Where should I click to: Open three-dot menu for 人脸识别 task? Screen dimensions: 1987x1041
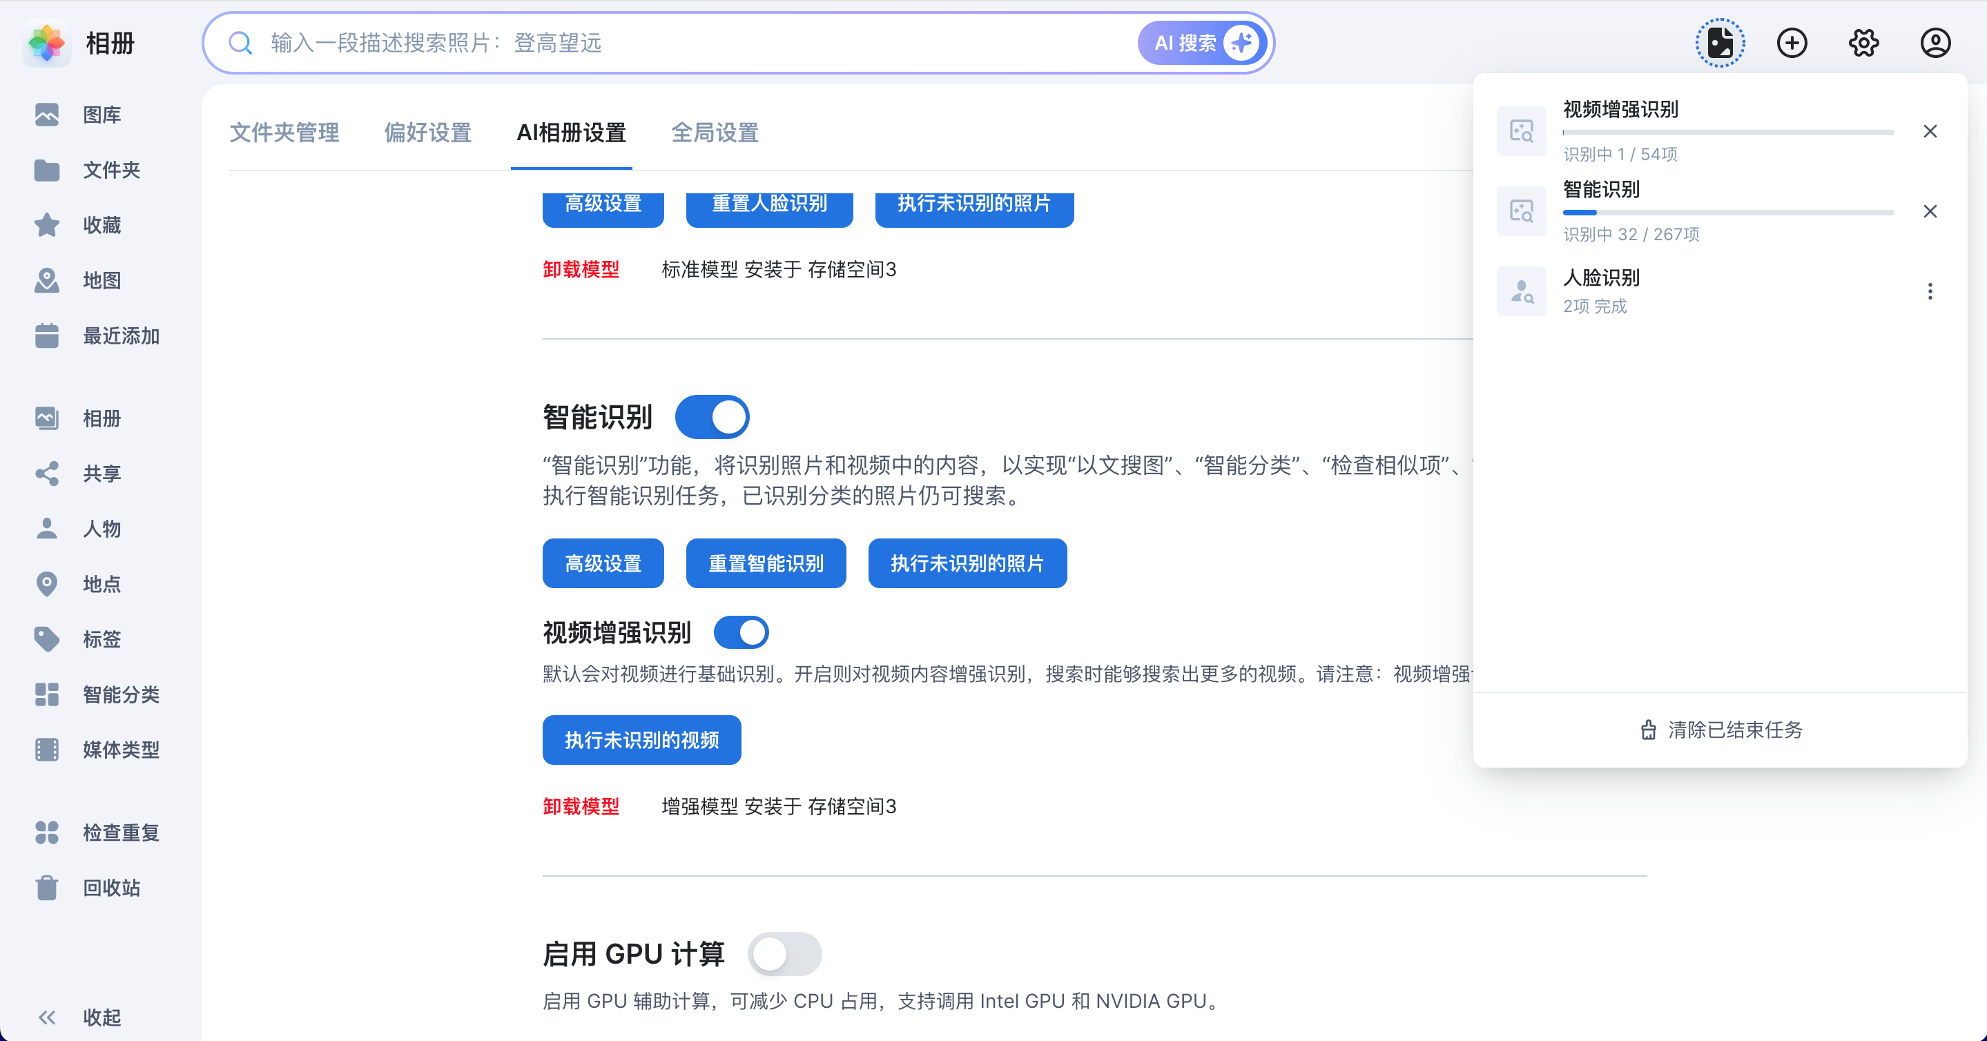[1930, 291]
